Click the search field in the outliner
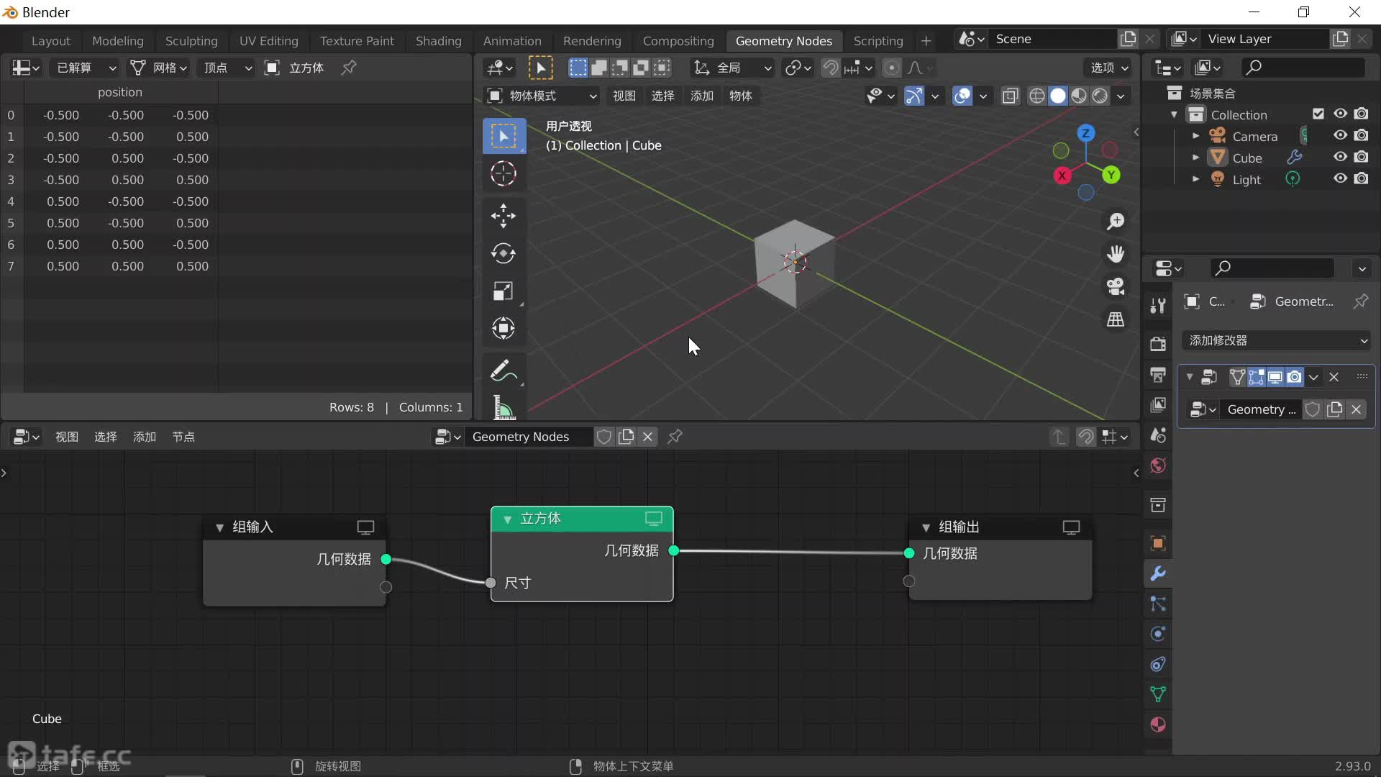Viewport: 1381px width, 777px height. click(1302, 66)
